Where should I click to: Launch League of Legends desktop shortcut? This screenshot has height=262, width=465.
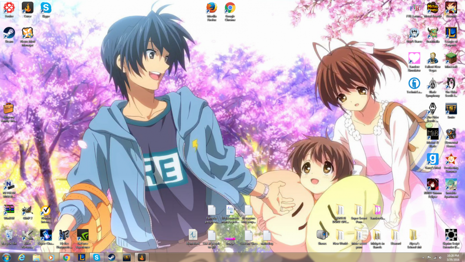pos(451,33)
